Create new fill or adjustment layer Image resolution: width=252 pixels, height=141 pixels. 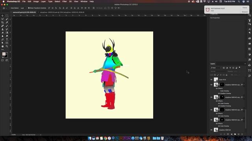point(232,134)
